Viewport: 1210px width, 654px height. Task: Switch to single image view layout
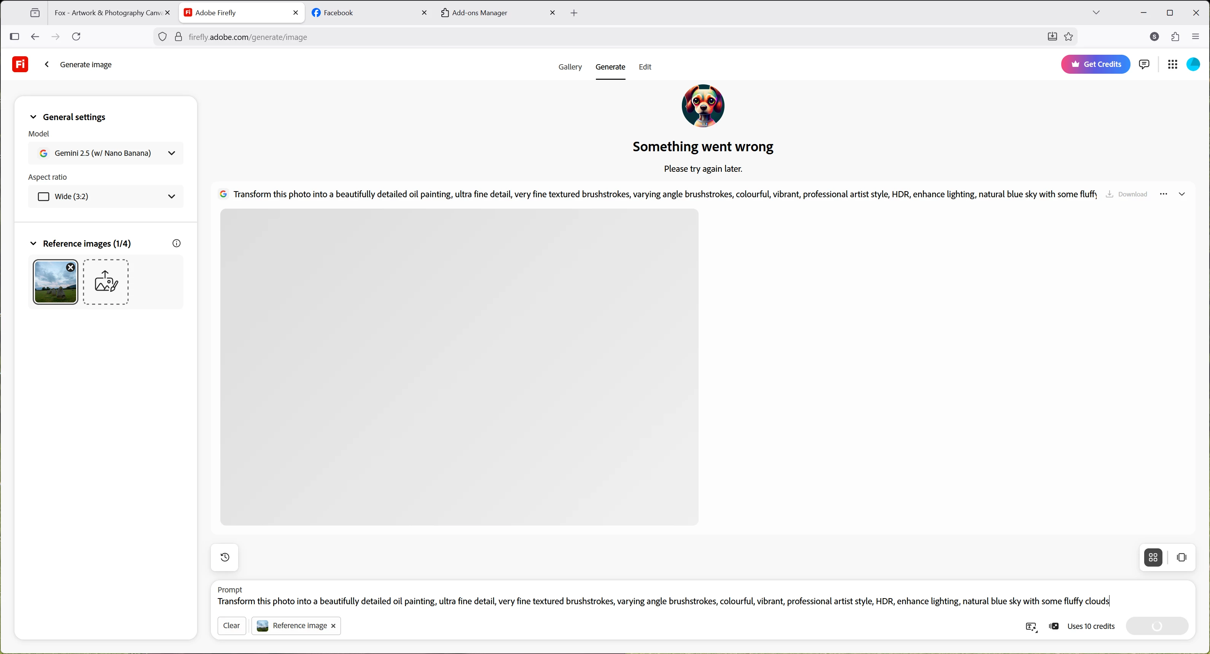[x=1181, y=557]
